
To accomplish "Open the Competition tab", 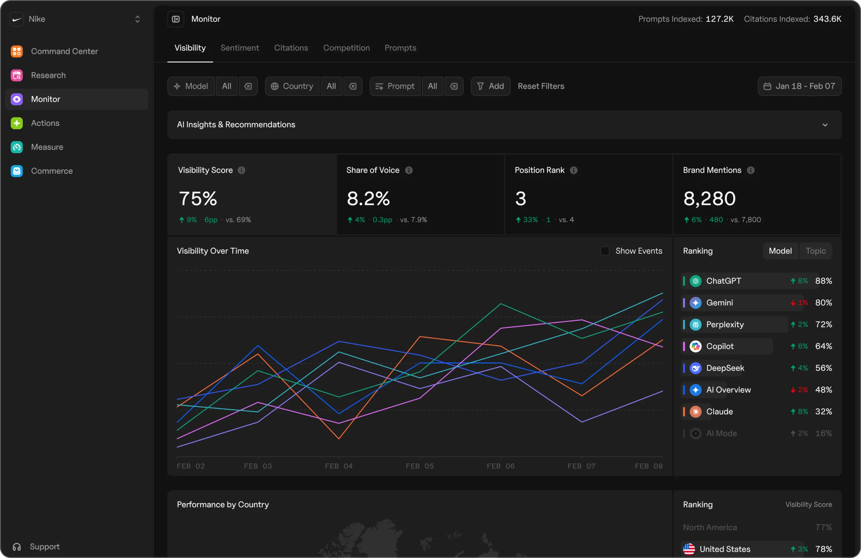I will click(x=346, y=48).
